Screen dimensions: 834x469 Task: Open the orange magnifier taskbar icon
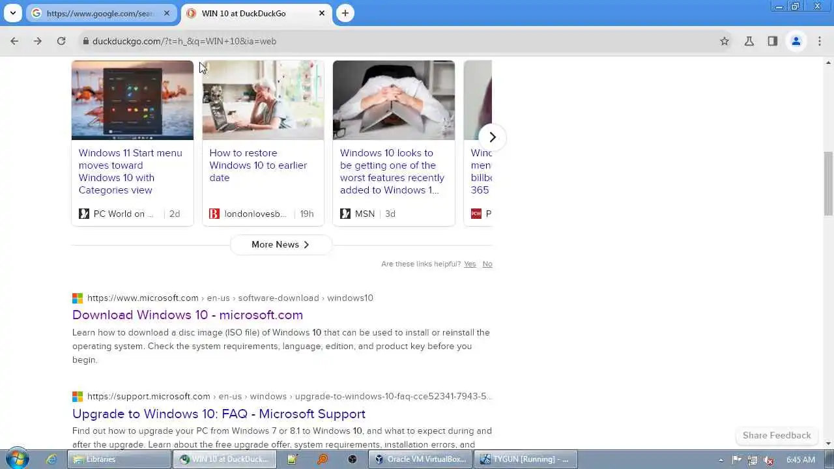click(322, 459)
